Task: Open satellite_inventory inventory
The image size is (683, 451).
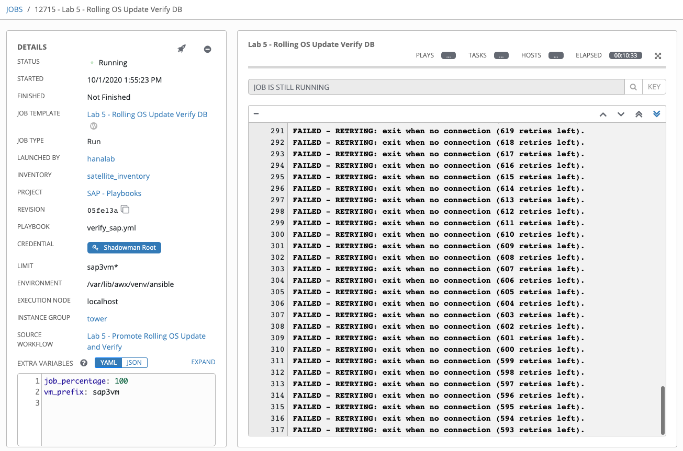Action: (118, 176)
